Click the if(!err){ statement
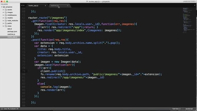The width and height of the screenshot is (197, 111). [44, 68]
